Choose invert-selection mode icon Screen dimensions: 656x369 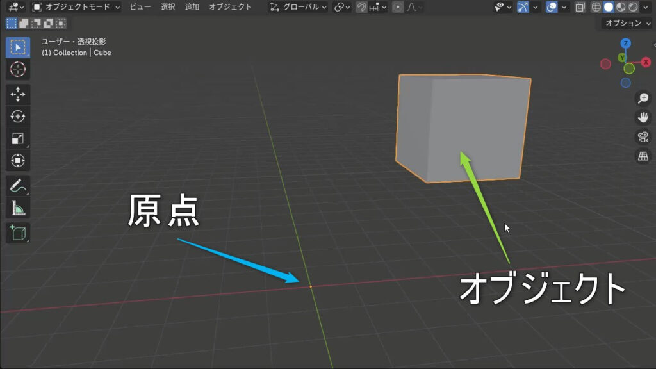click(x=49, y=24)
